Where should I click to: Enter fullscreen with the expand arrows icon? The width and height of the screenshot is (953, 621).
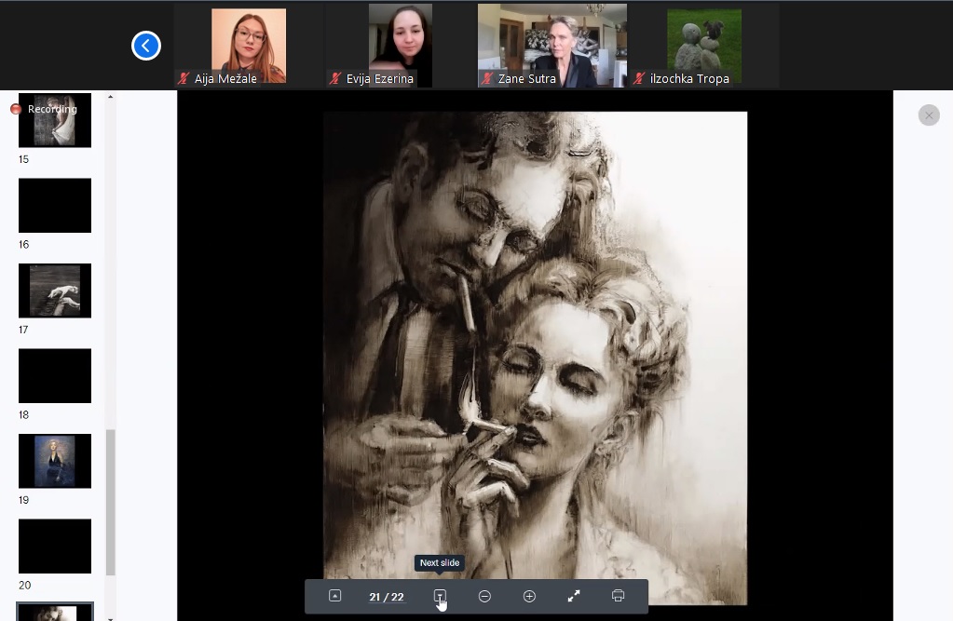point(574,596)
